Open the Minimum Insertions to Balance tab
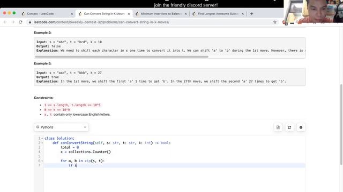This screenshot has height=192, width=343. coord(161,14)
